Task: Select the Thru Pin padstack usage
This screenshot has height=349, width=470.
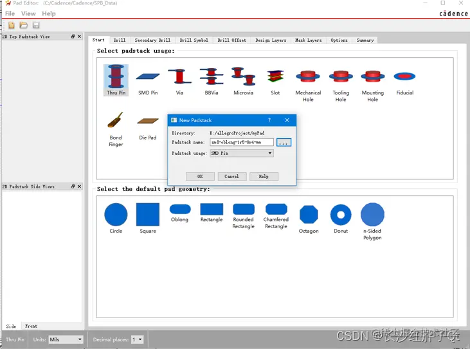Action: pyautogui.click(x=116, y=80)
